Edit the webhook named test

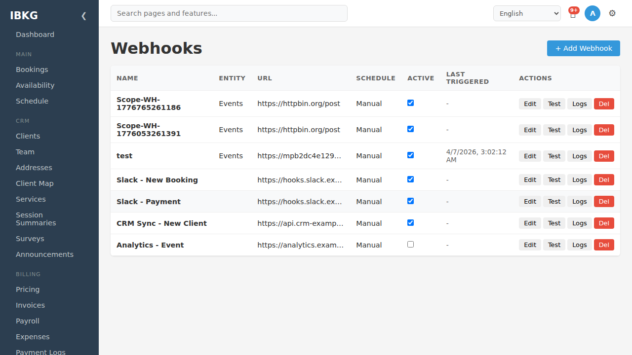(530, 156)
